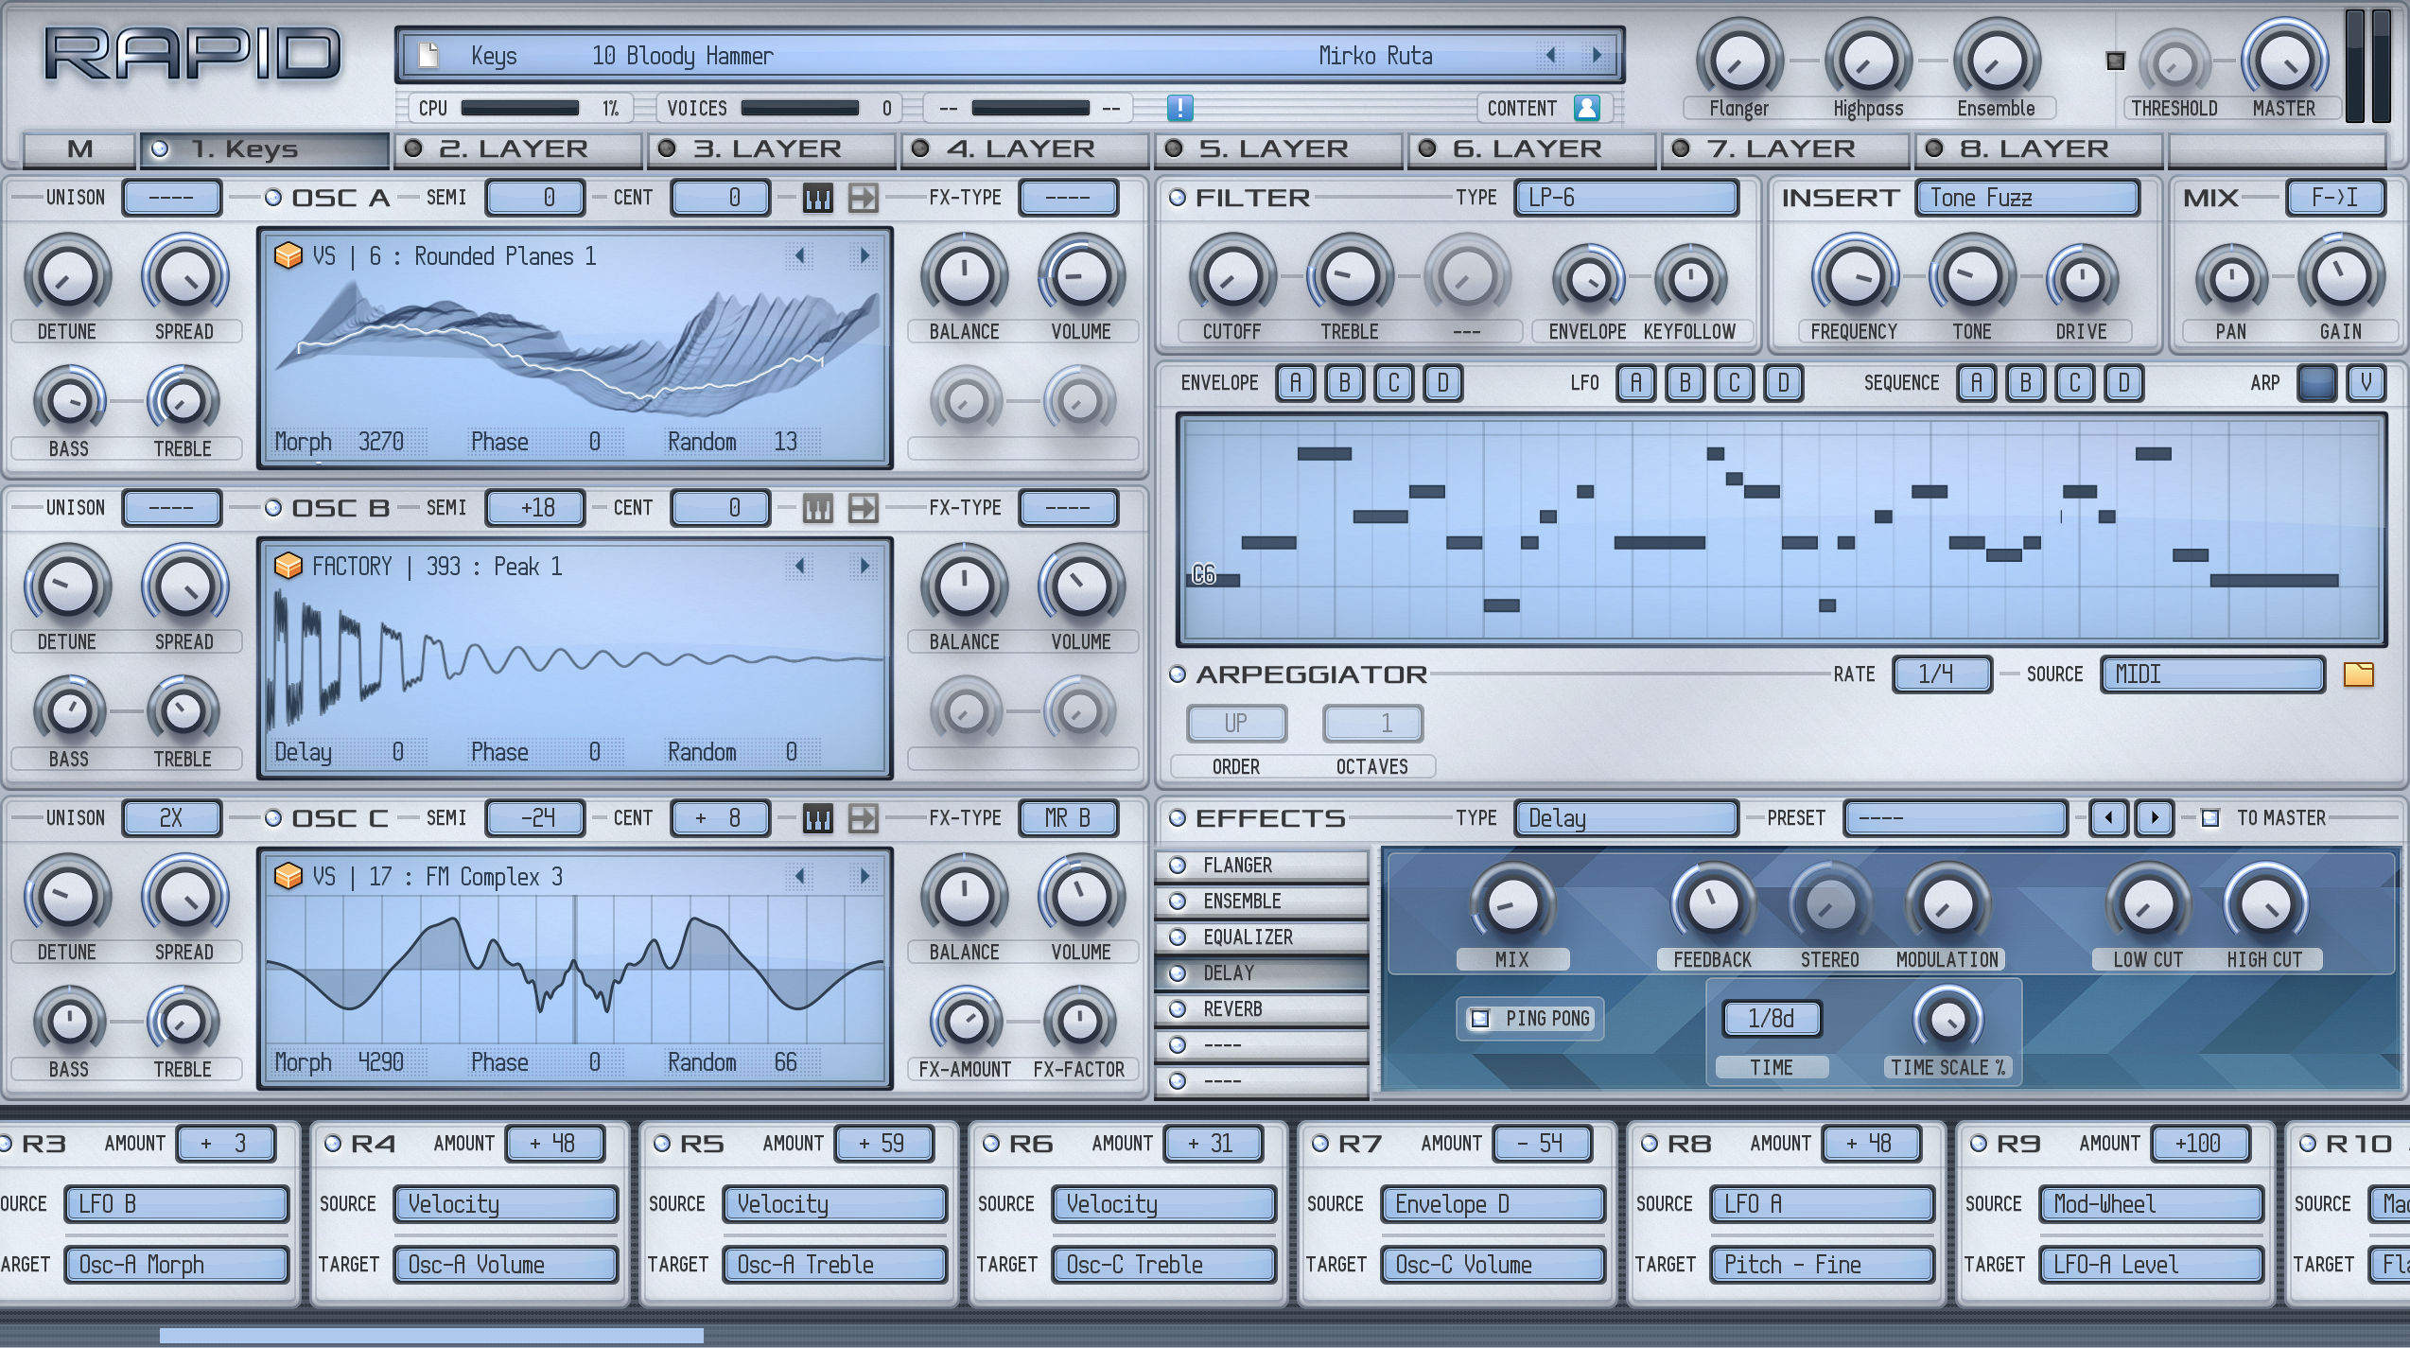The width and height of the screenshot is (2410, 1348).
Task: Go to next preset with right arrow
Action: [1597, 55]
